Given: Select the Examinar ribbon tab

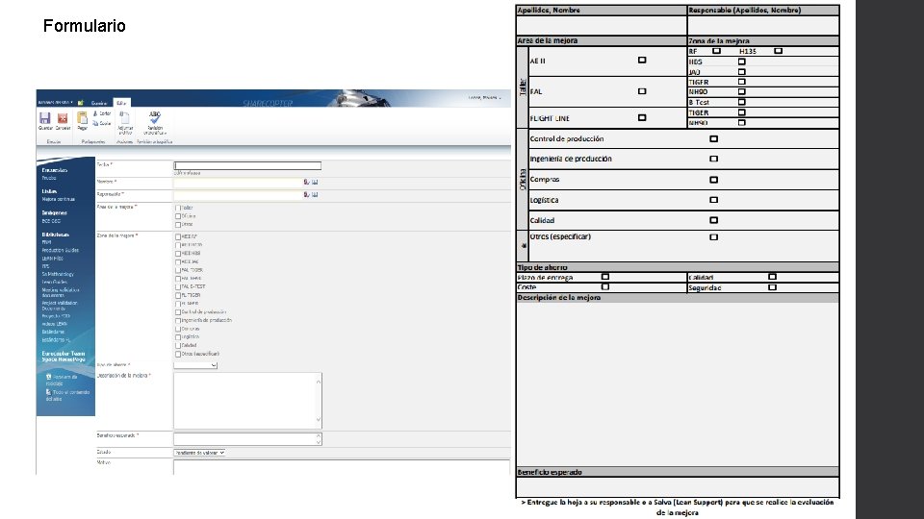Looking at the screenshot, I should 99,103.
